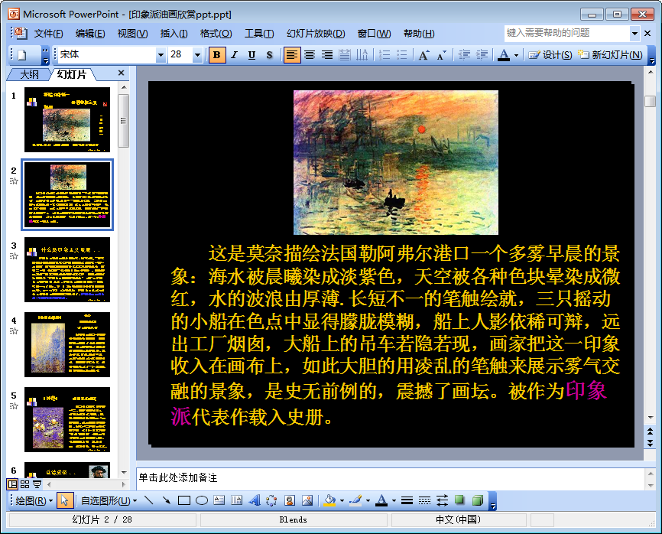The height and width of the screenshot is (534, 662).
Task: Select the Arrow drawing tool
Action: coord(167,500)
